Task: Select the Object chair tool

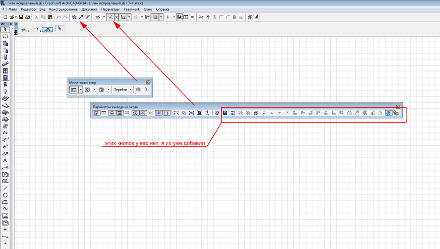Action: click(x=5, y=85)
